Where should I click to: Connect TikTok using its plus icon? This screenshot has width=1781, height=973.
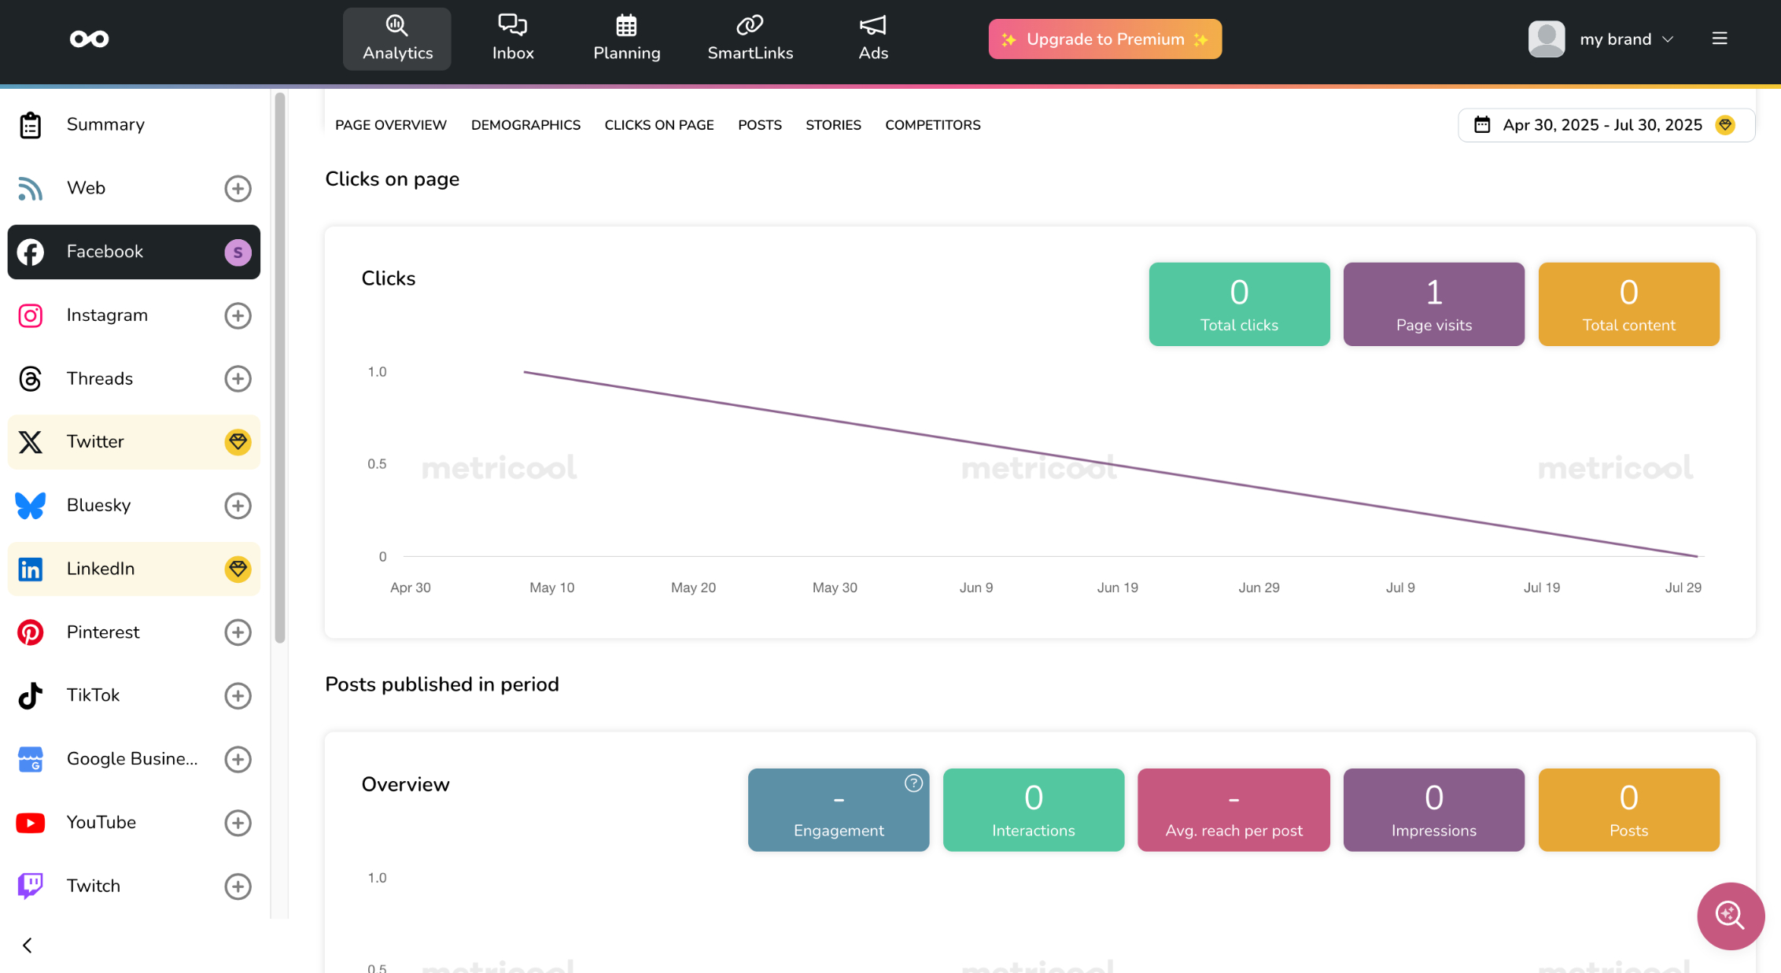(238, 696)
